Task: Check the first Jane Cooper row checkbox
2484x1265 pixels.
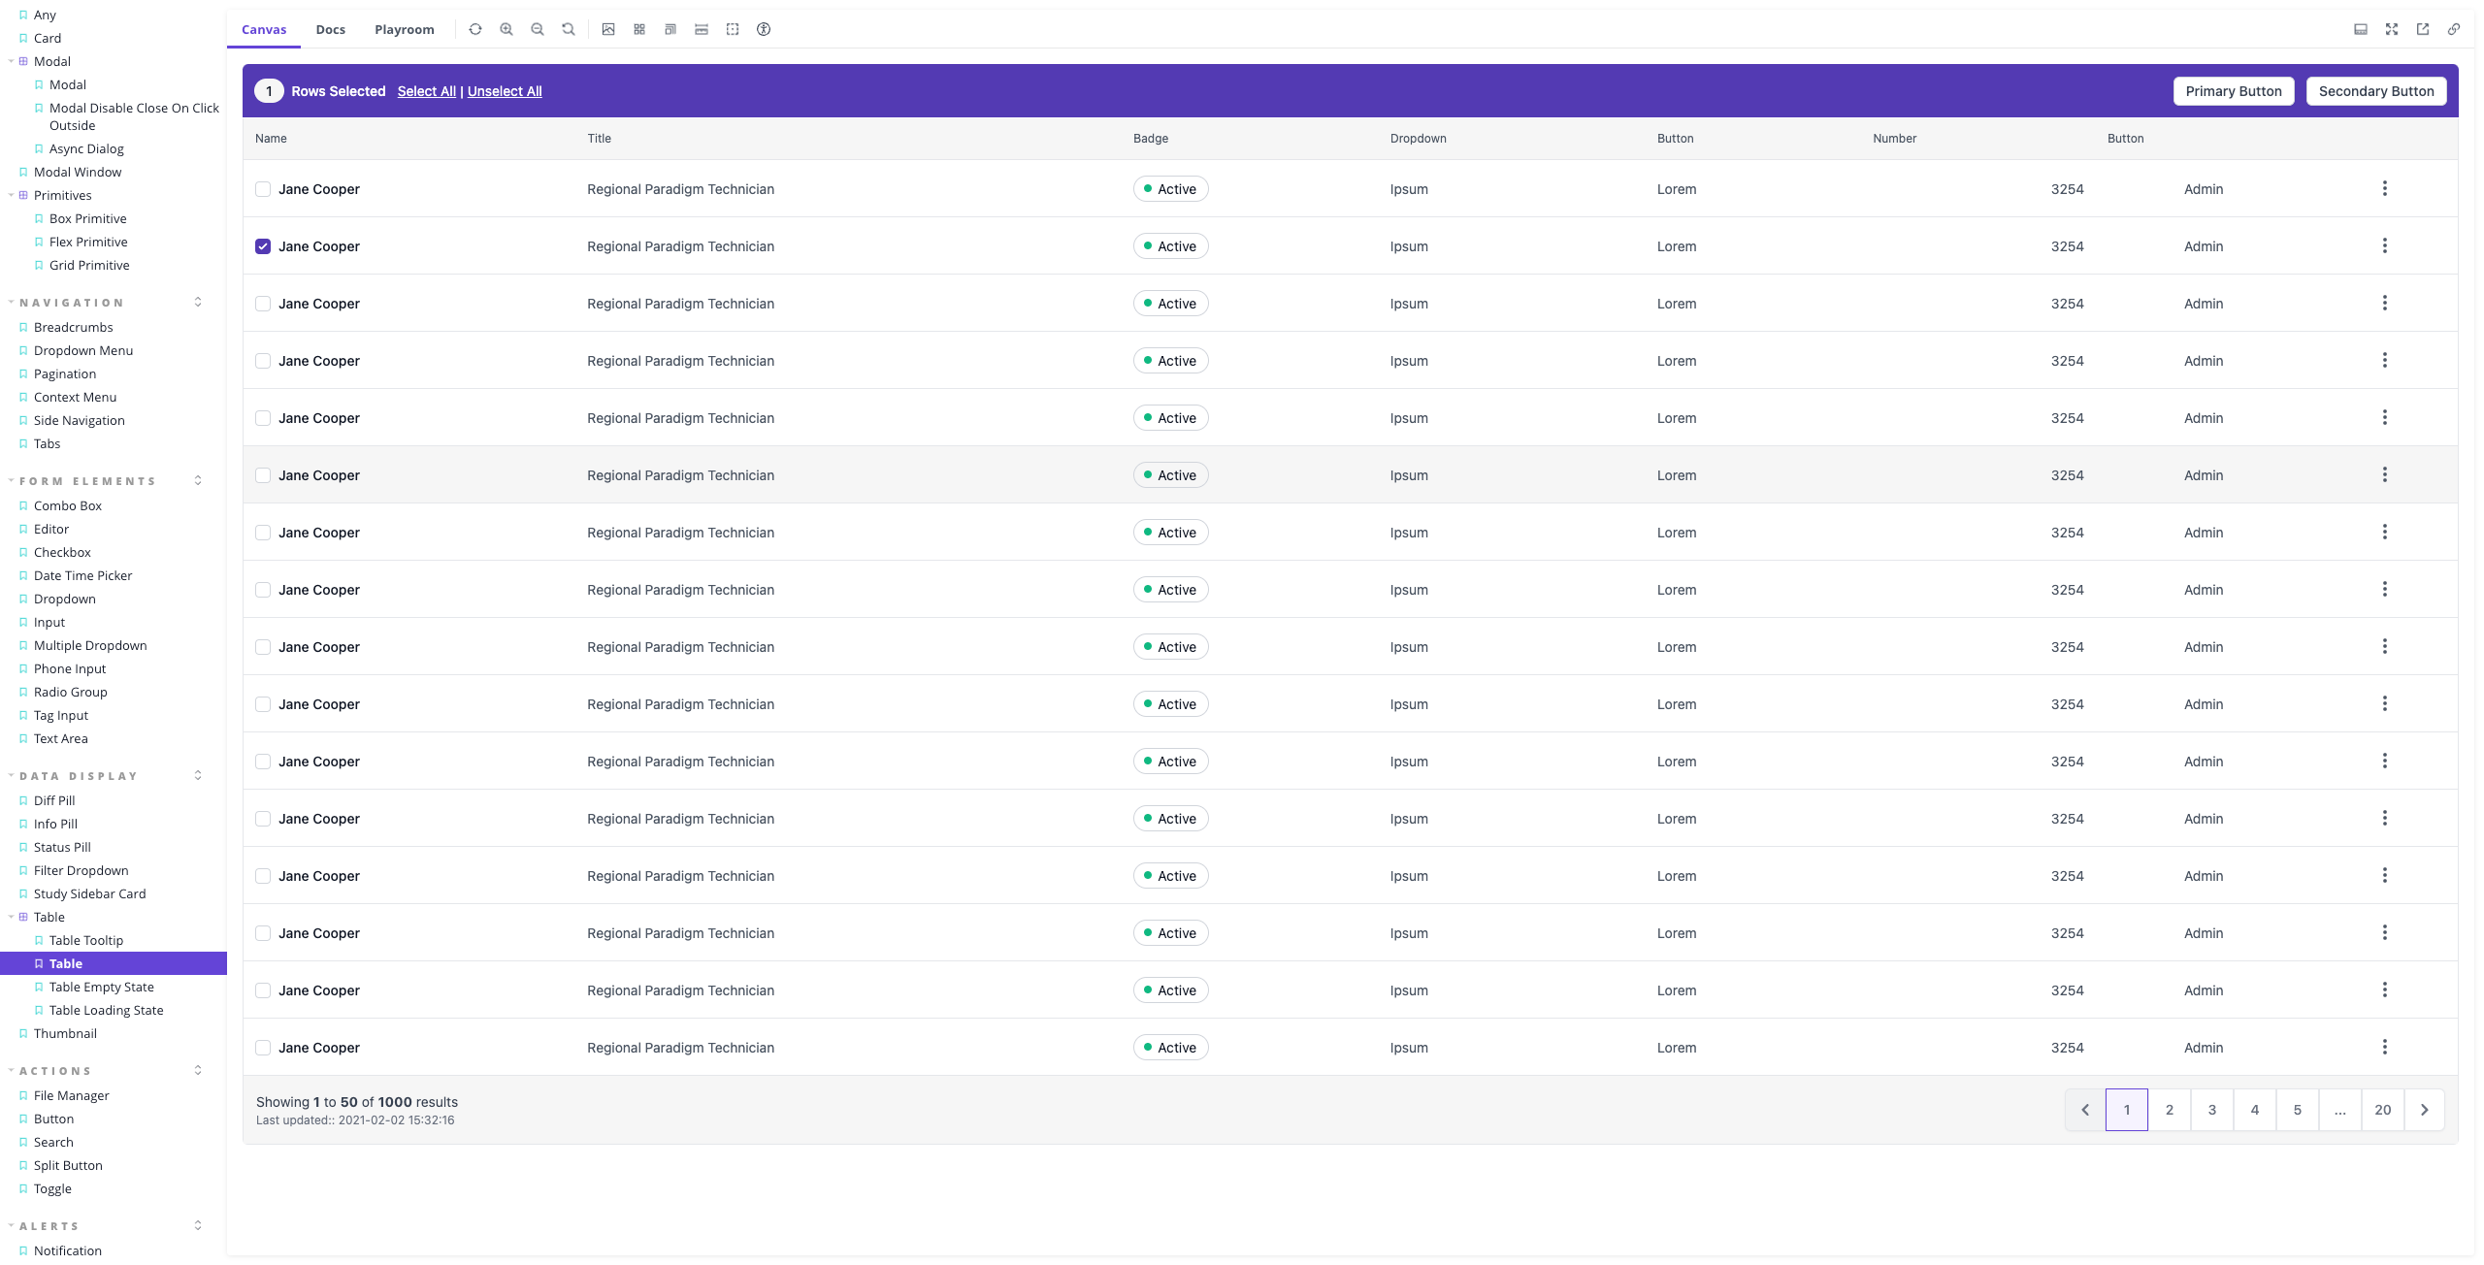Action: 263,189
